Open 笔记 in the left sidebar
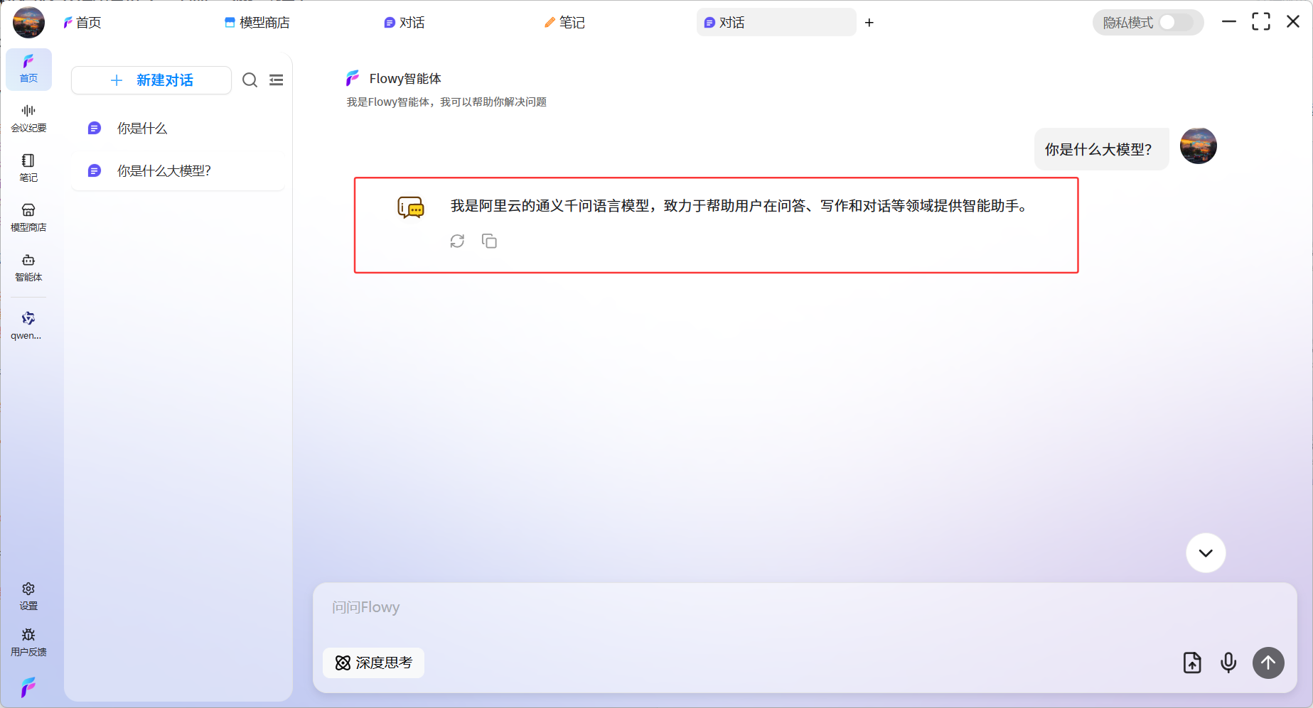The width and height of the screenshot is (1313, 708). [28, 168]
